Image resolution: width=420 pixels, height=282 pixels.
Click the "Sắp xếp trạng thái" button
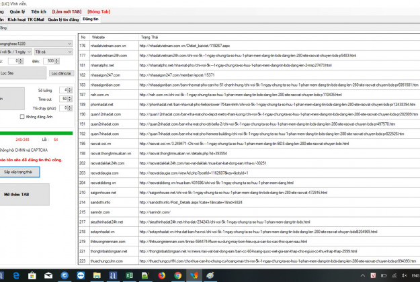pos(20,172)
